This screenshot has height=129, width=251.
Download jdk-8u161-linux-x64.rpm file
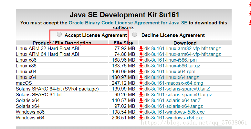click(169, 72)
